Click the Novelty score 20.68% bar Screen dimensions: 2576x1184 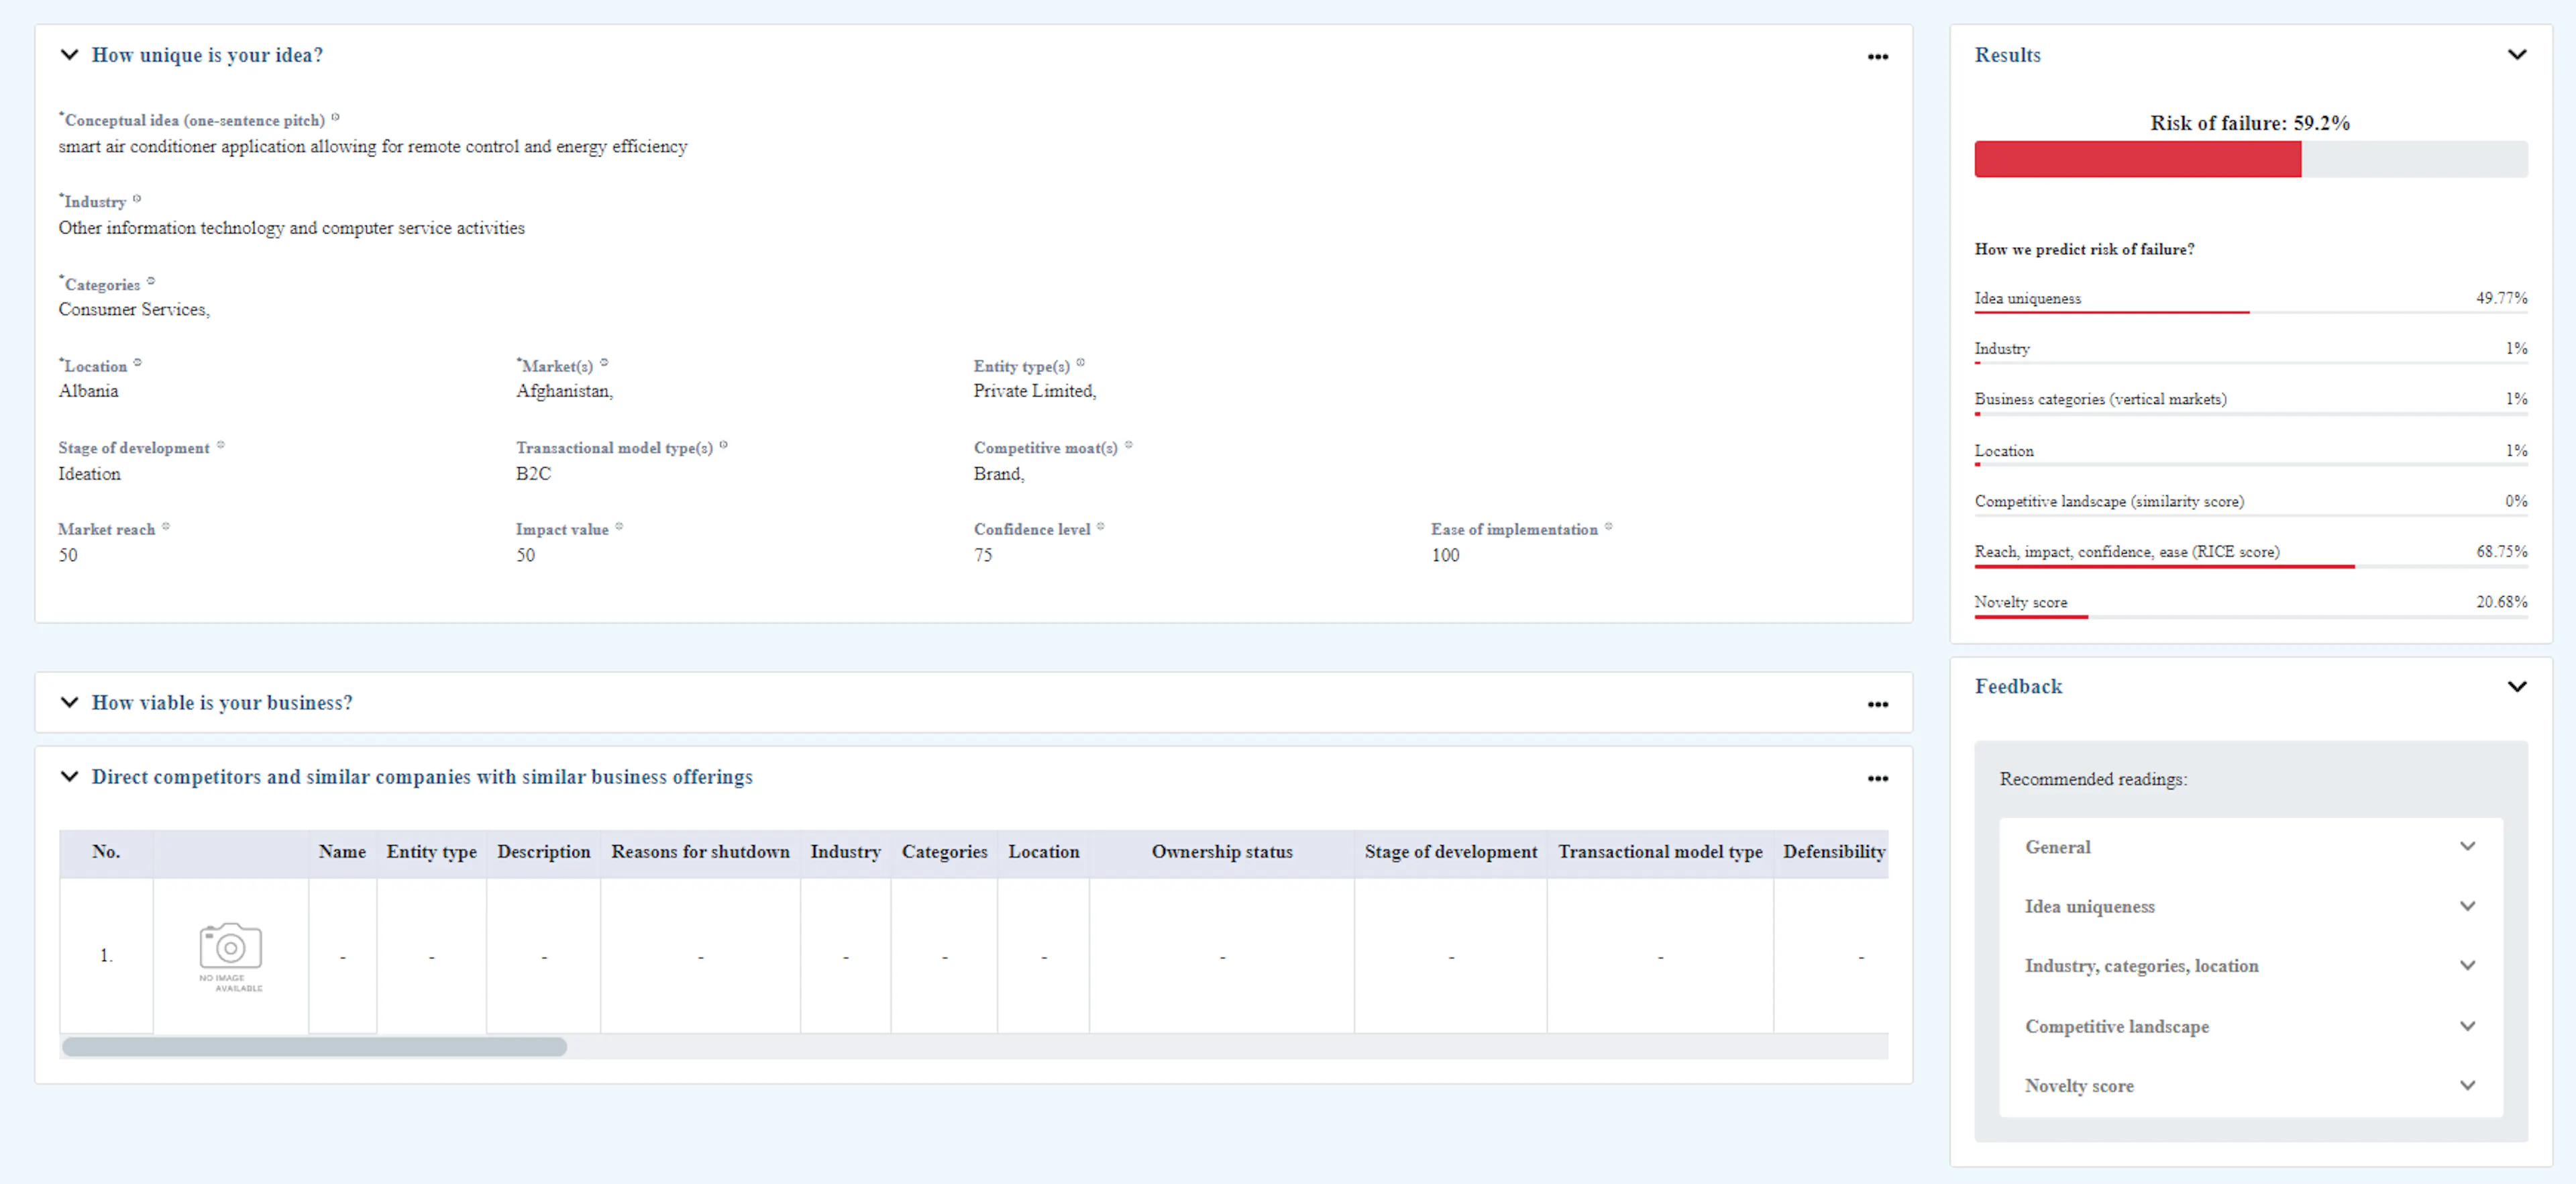[x=2250, y=617]
